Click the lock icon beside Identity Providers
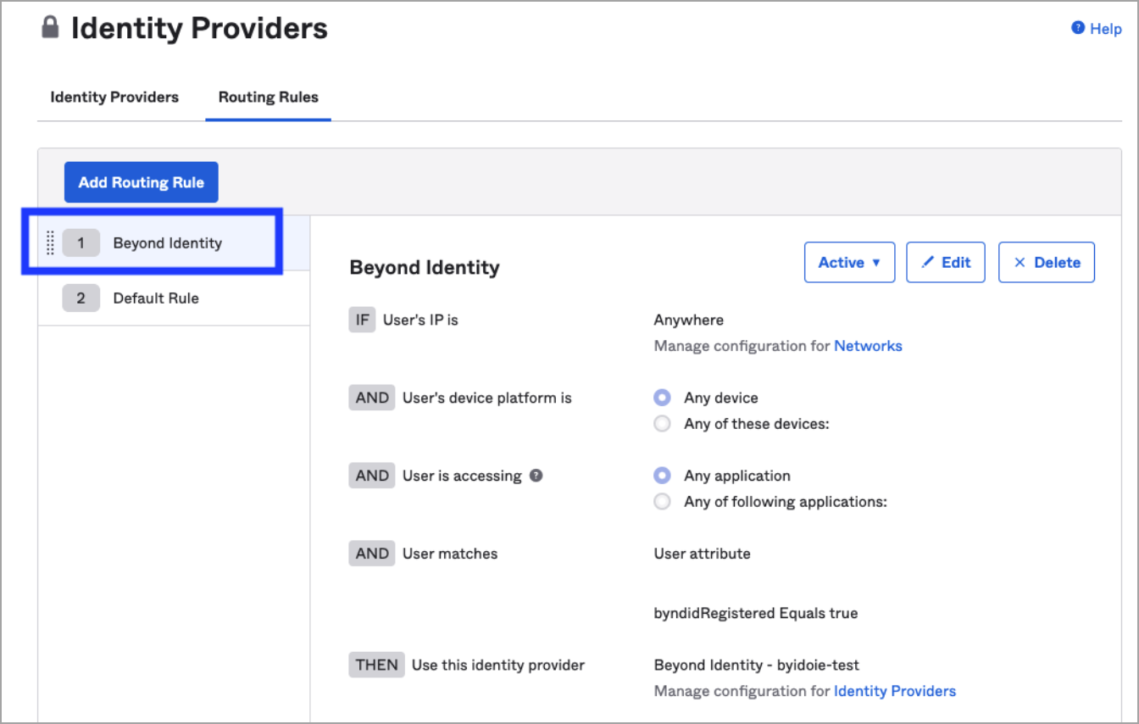The height and width of the screenshot is (724, 1139). (51, 28)
